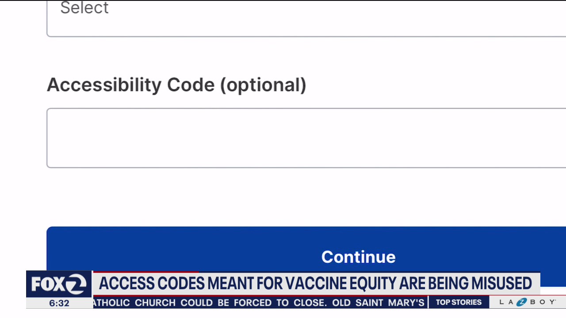The width and height of the screenshot is (566, 318).
Task: Click the numeral 2 in FOX logo
Action: click(x=76, y=284)
